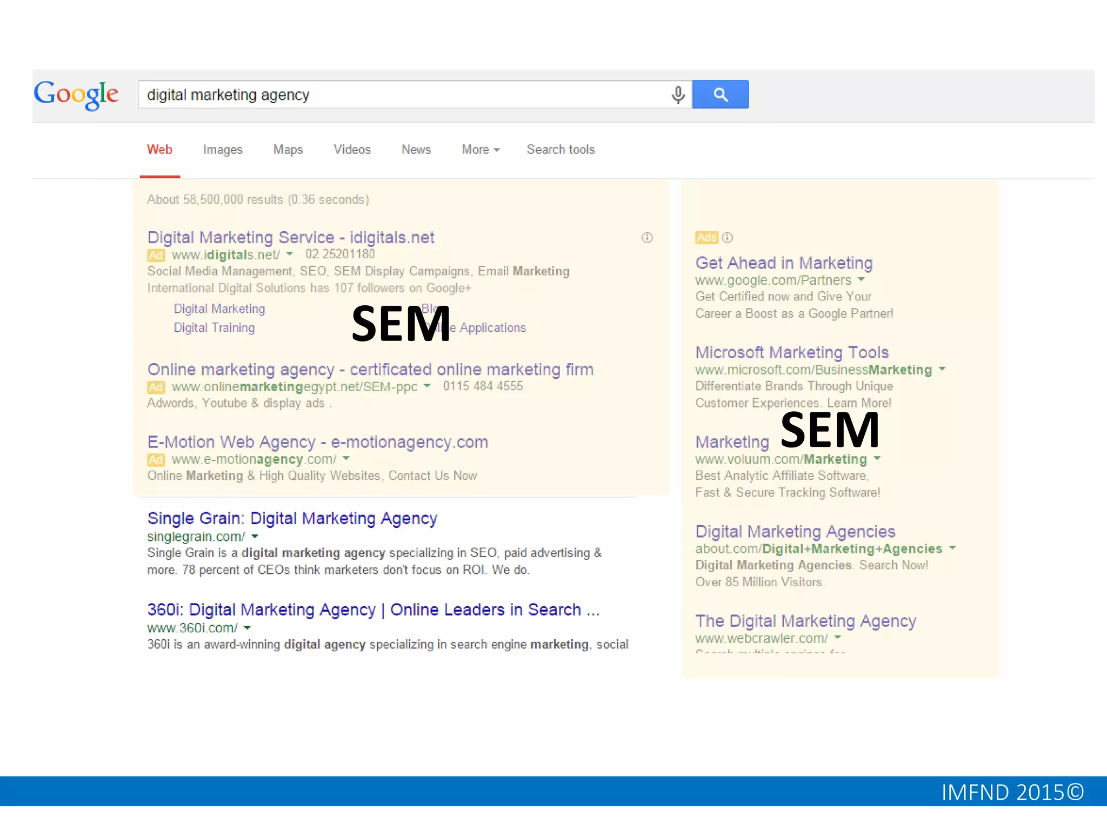Click the blue magnifier search button

[720, 95]
